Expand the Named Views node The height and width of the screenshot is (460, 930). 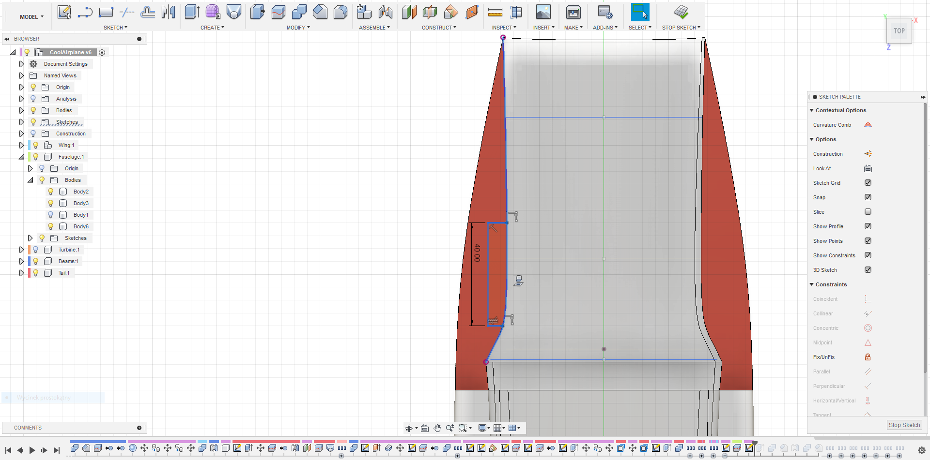21,75
